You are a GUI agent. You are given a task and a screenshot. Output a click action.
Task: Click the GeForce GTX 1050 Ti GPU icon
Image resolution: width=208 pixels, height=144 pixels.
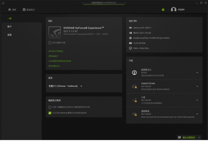click(130, 28)
